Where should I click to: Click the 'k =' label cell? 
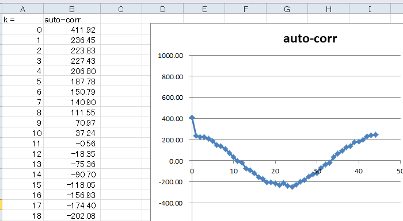pyautogui.click(x=22, y=20)
